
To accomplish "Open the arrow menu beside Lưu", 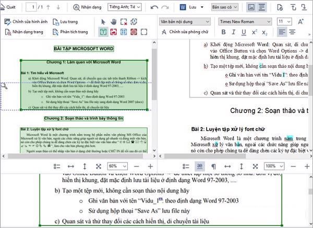I will [x=202, y=7].
